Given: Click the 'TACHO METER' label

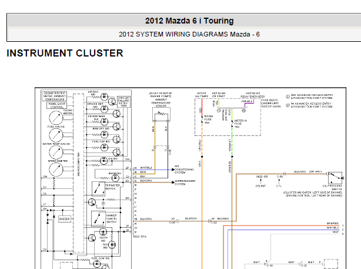Looking at the screenshot, I should [68, 112].
